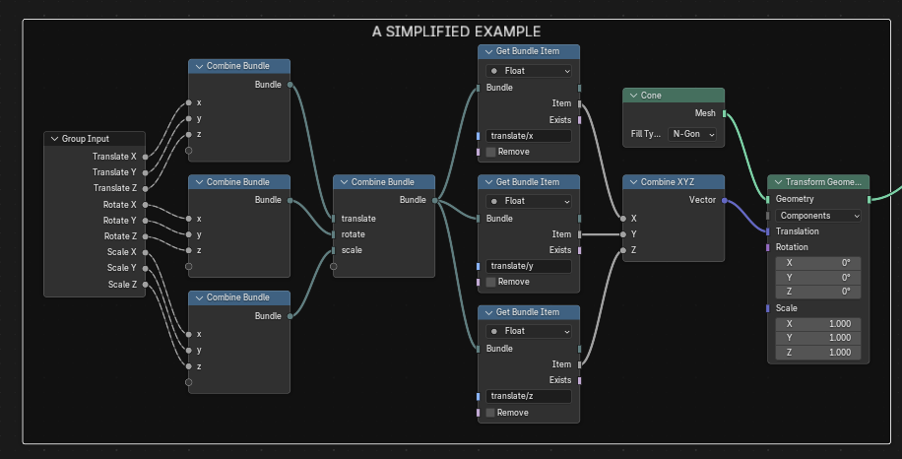Click Translate X output socket on Group Input
The image size is (902, 459).
pyautogui.click(x=146, y=157)
